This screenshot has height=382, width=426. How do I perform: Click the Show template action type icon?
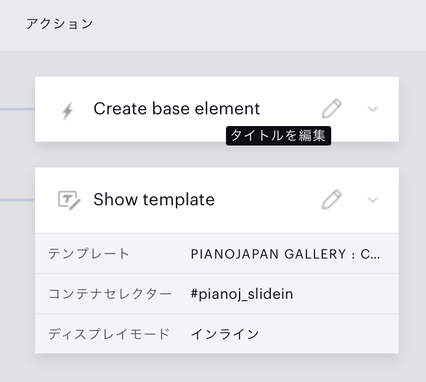(68, 200)
